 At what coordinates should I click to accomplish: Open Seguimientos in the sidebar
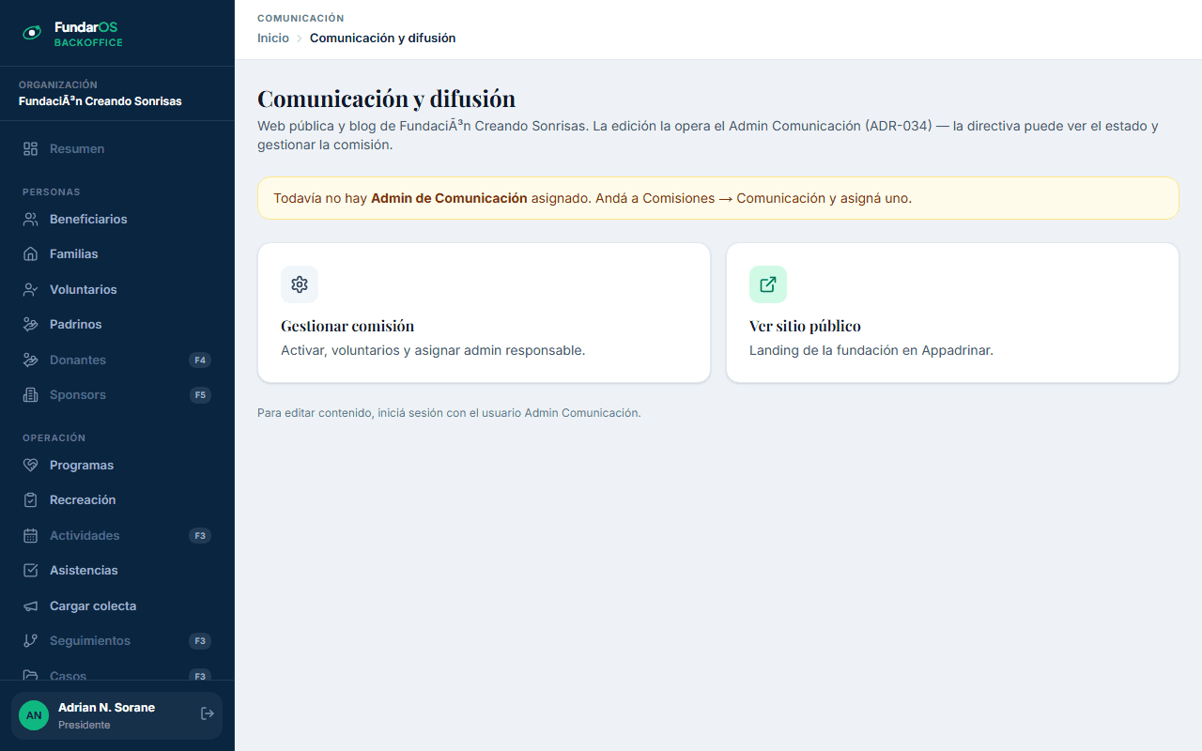[116, 641]
